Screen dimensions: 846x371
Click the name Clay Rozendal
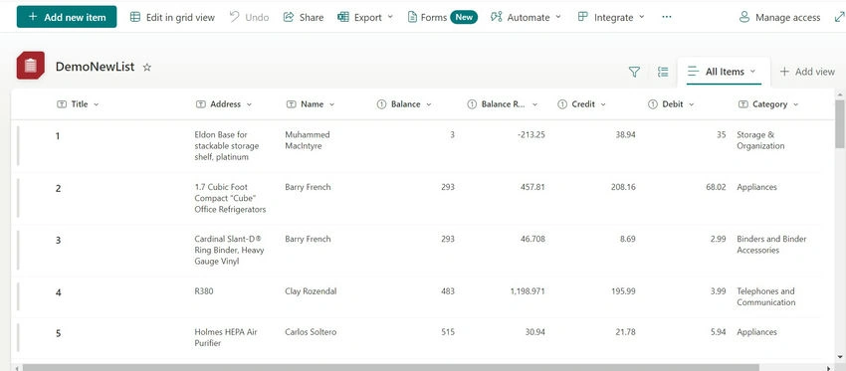coord(311,291)
